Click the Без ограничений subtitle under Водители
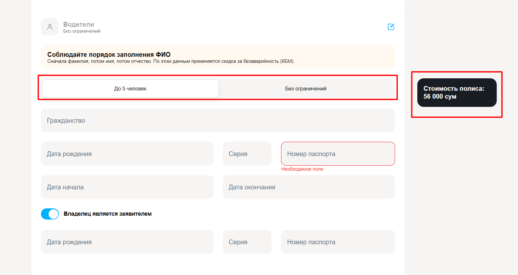Image resolution: width=518 pixels, height=275 pixels. [82, 31]
